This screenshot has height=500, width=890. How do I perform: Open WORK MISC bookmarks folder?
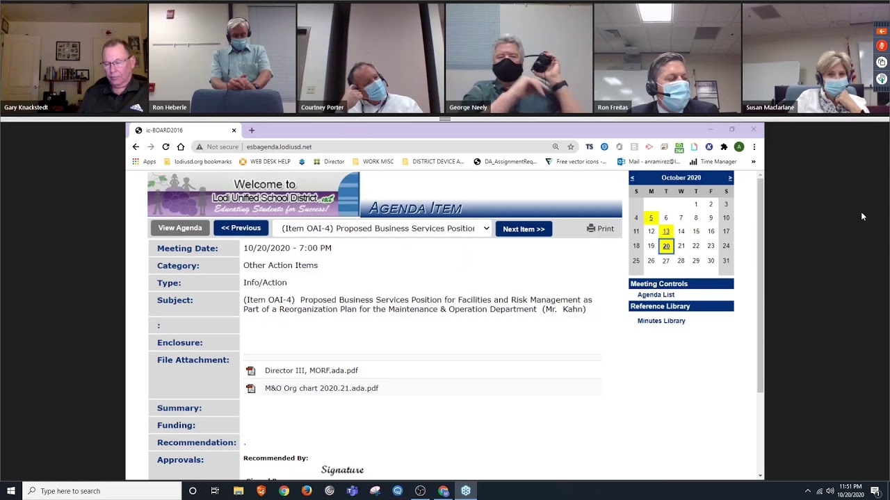click(x=373, y=161)
